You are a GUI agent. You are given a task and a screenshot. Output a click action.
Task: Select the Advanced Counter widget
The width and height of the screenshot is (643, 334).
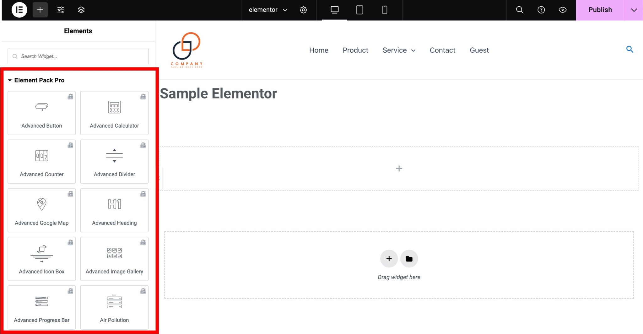pos(42,162)
